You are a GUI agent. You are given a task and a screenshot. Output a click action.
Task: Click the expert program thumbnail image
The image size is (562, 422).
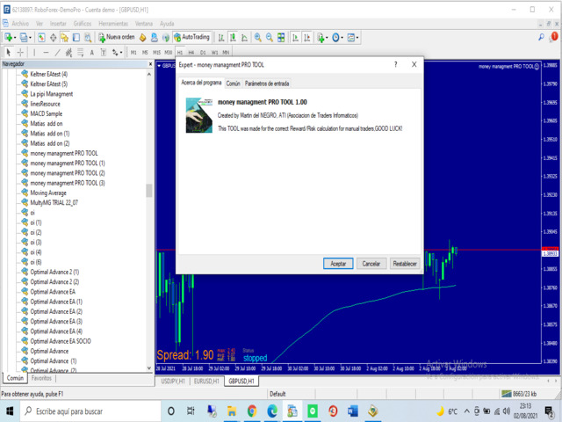pos(199,115)
